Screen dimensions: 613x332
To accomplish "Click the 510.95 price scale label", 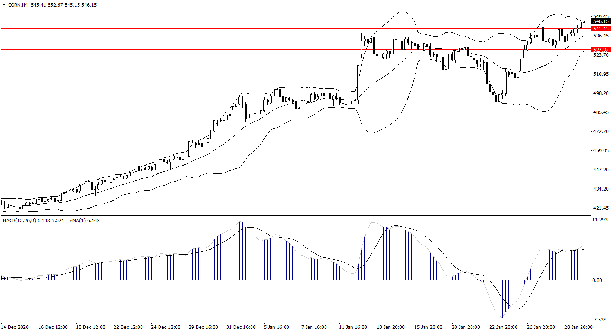I will (601, 74).
